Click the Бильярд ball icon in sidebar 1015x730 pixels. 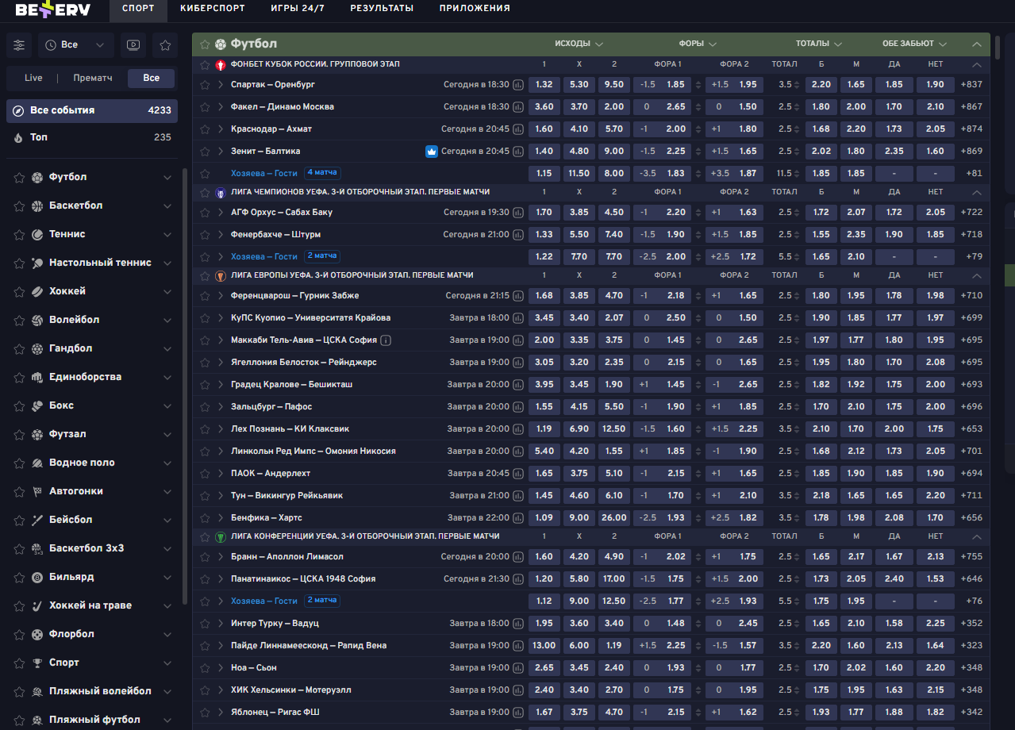pos(37,577)
